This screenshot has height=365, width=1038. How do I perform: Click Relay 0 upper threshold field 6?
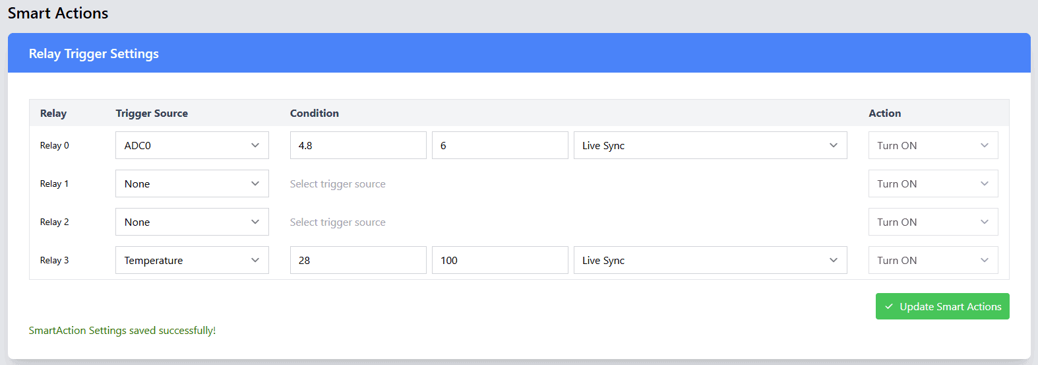click(499, 145)
